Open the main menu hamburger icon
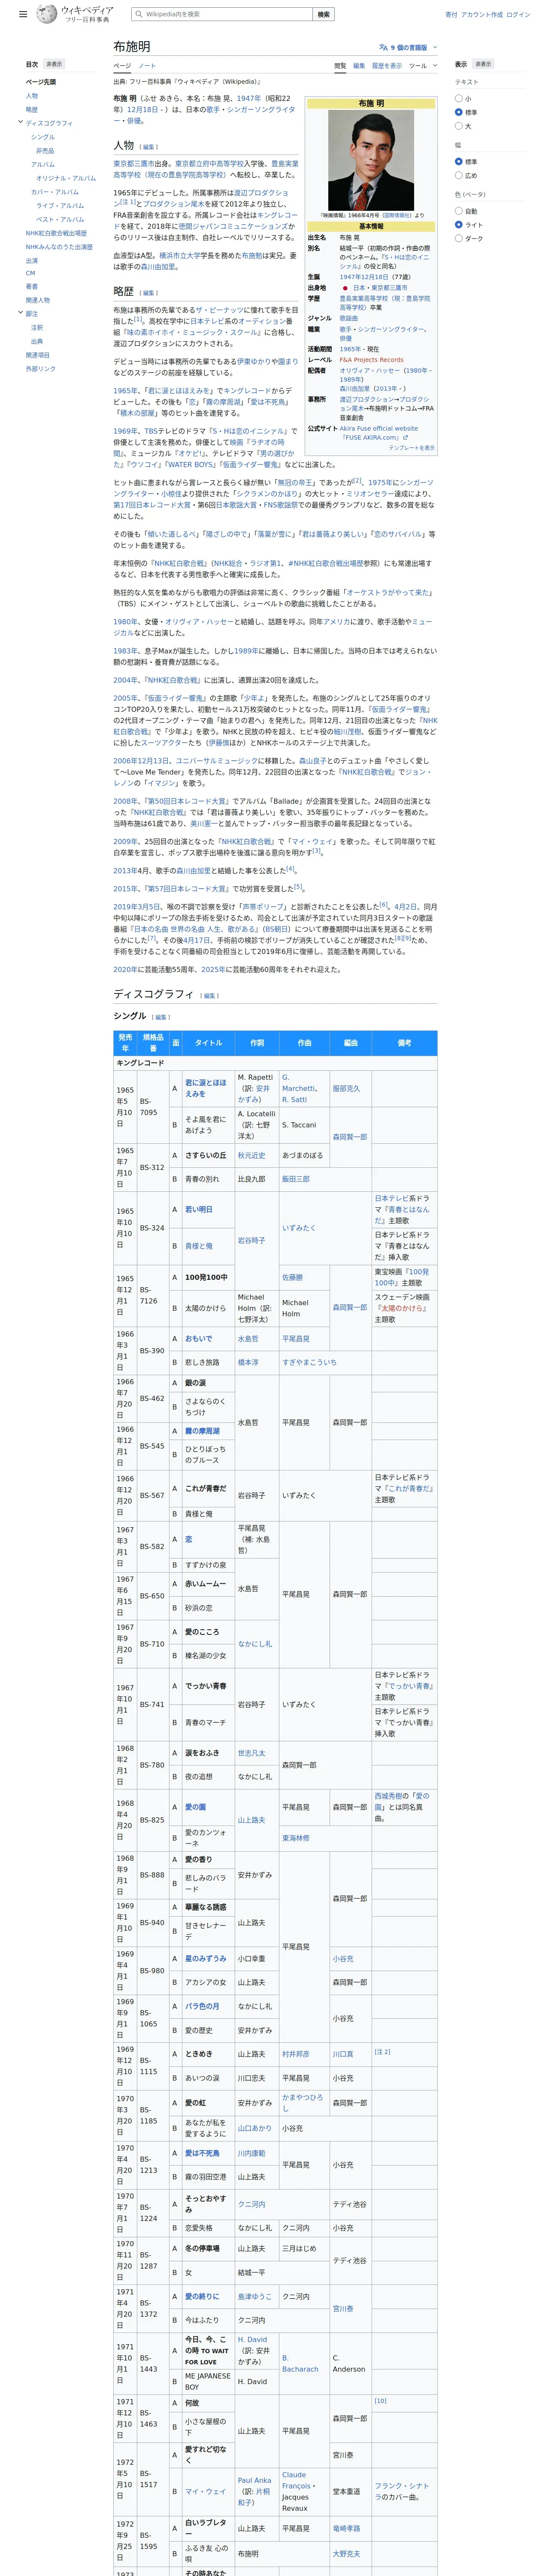Screen dimensions: 551x2576 click(23, 15)
